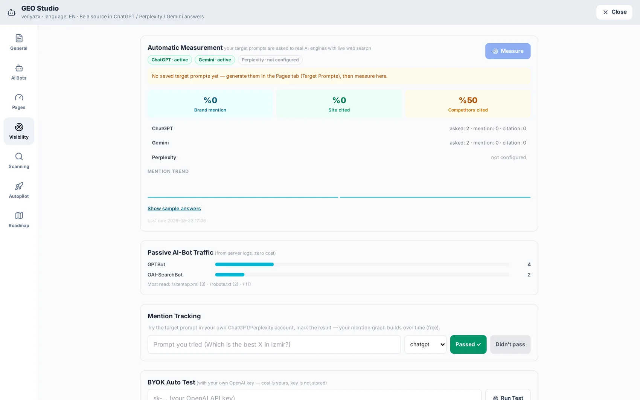Viewport: 640px width, 400px height.
Task: Click the Run Test button
Action: click(x=508, y=395)
